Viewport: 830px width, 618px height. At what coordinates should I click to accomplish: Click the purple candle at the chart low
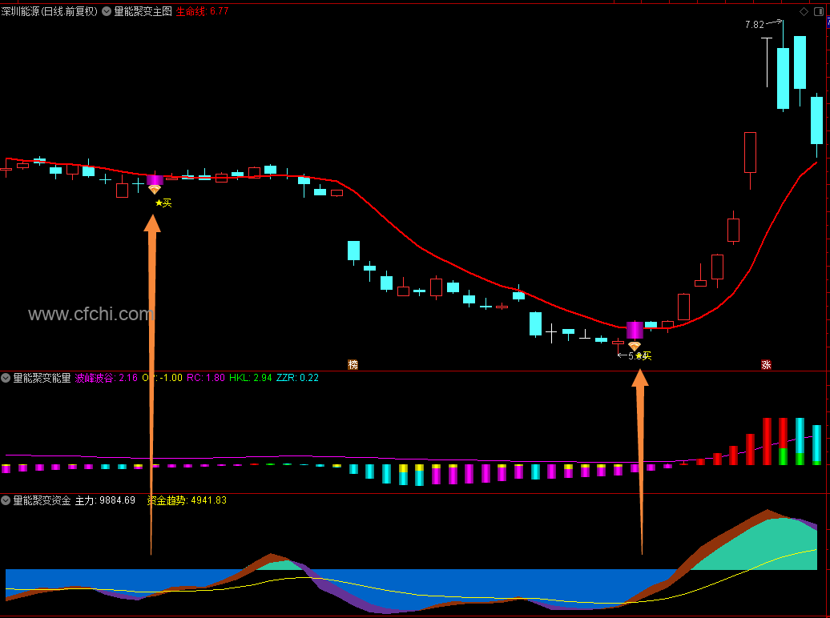pyautogui.click(x=635, y=330)
